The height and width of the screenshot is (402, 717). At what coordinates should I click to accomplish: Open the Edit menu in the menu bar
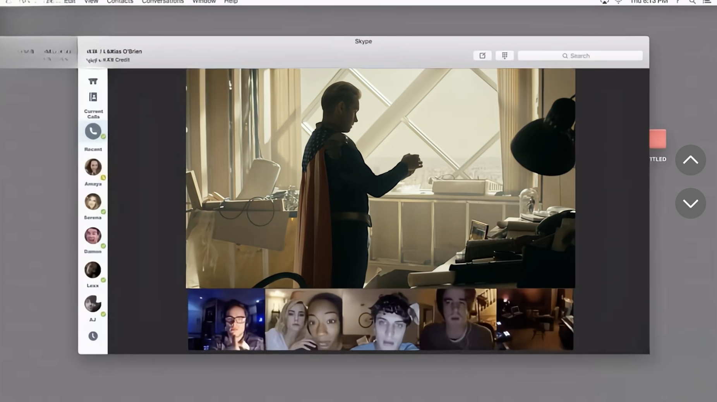(x=70, y=2)
